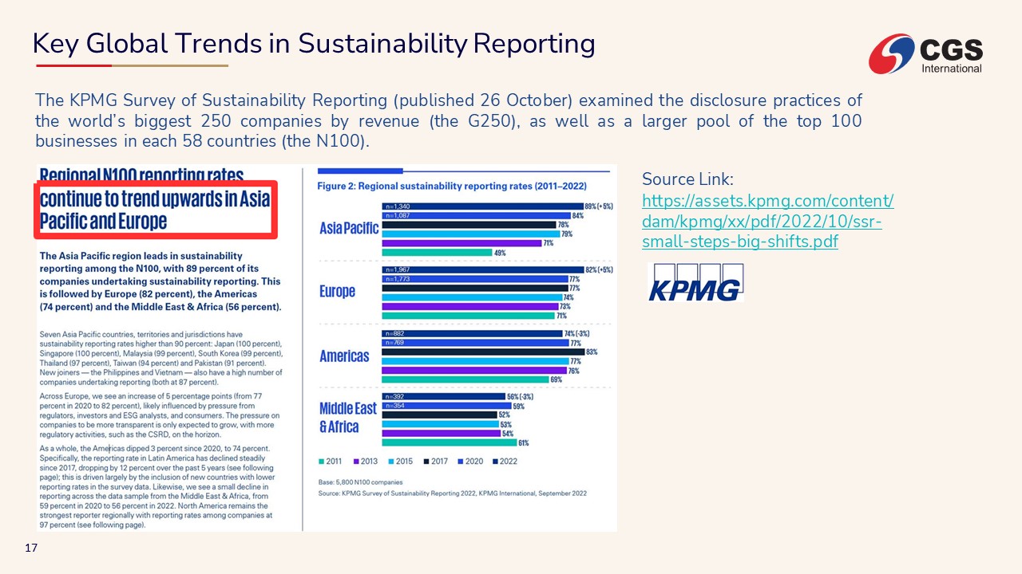Click the 2015 legend color square

click(x=390, y=461)
